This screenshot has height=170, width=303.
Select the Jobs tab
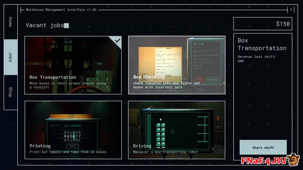pyautogui.click(x=11, y=57)
